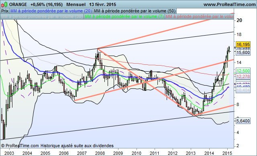Click the grey 10,404 price label
This screenshot has width=257, height=156.
coord(243,90)
